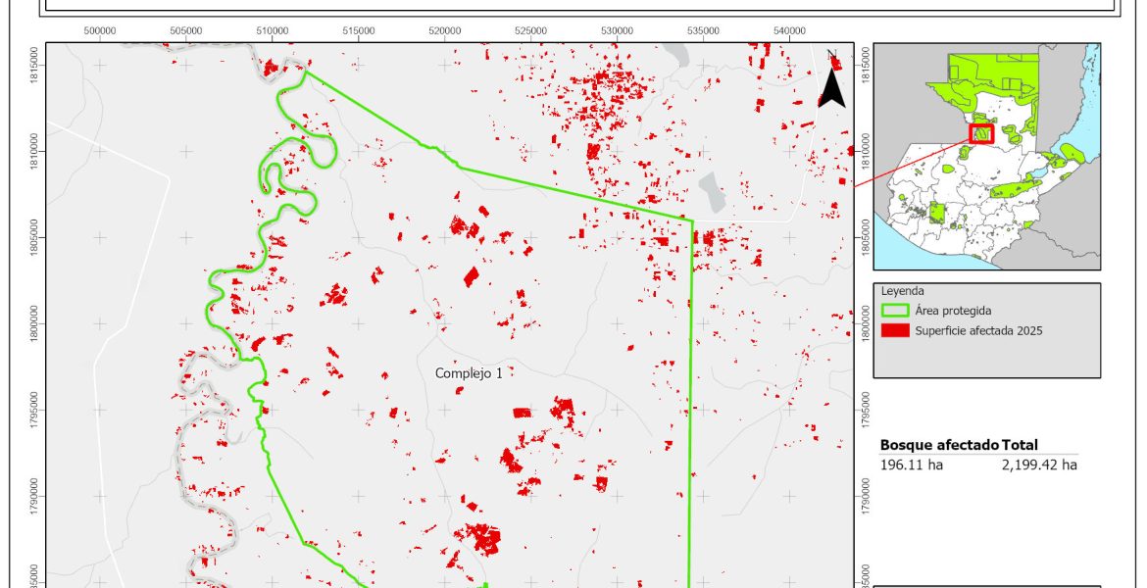The height and width of the screenshot is (588, 1147).
Task: Click the 540000 easting label on top axis
Action: (x=789, y=31)
